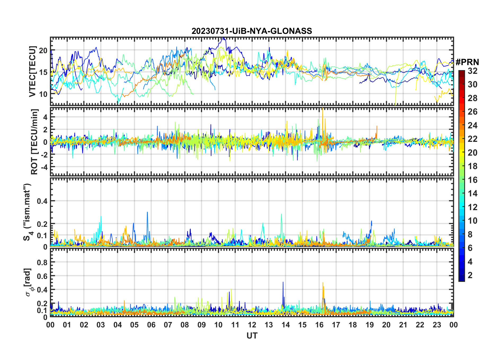Image resolution: width=504 pixels, height=352 pixels.
Task: Click colorbar tick label 22
Action: 472,139
